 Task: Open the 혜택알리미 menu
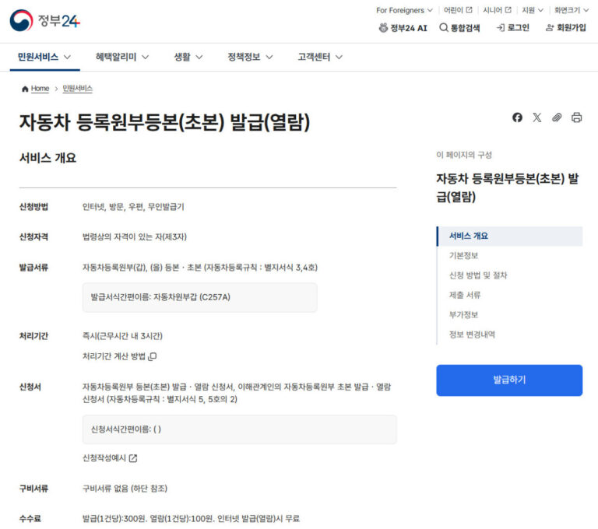coord(122,57)
